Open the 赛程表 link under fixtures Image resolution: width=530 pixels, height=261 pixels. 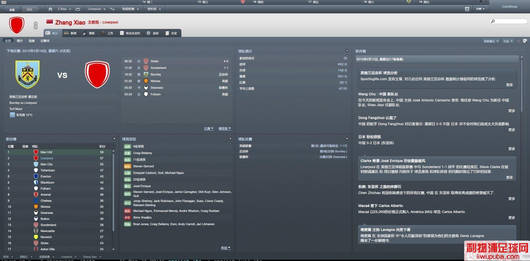point(224,128)
